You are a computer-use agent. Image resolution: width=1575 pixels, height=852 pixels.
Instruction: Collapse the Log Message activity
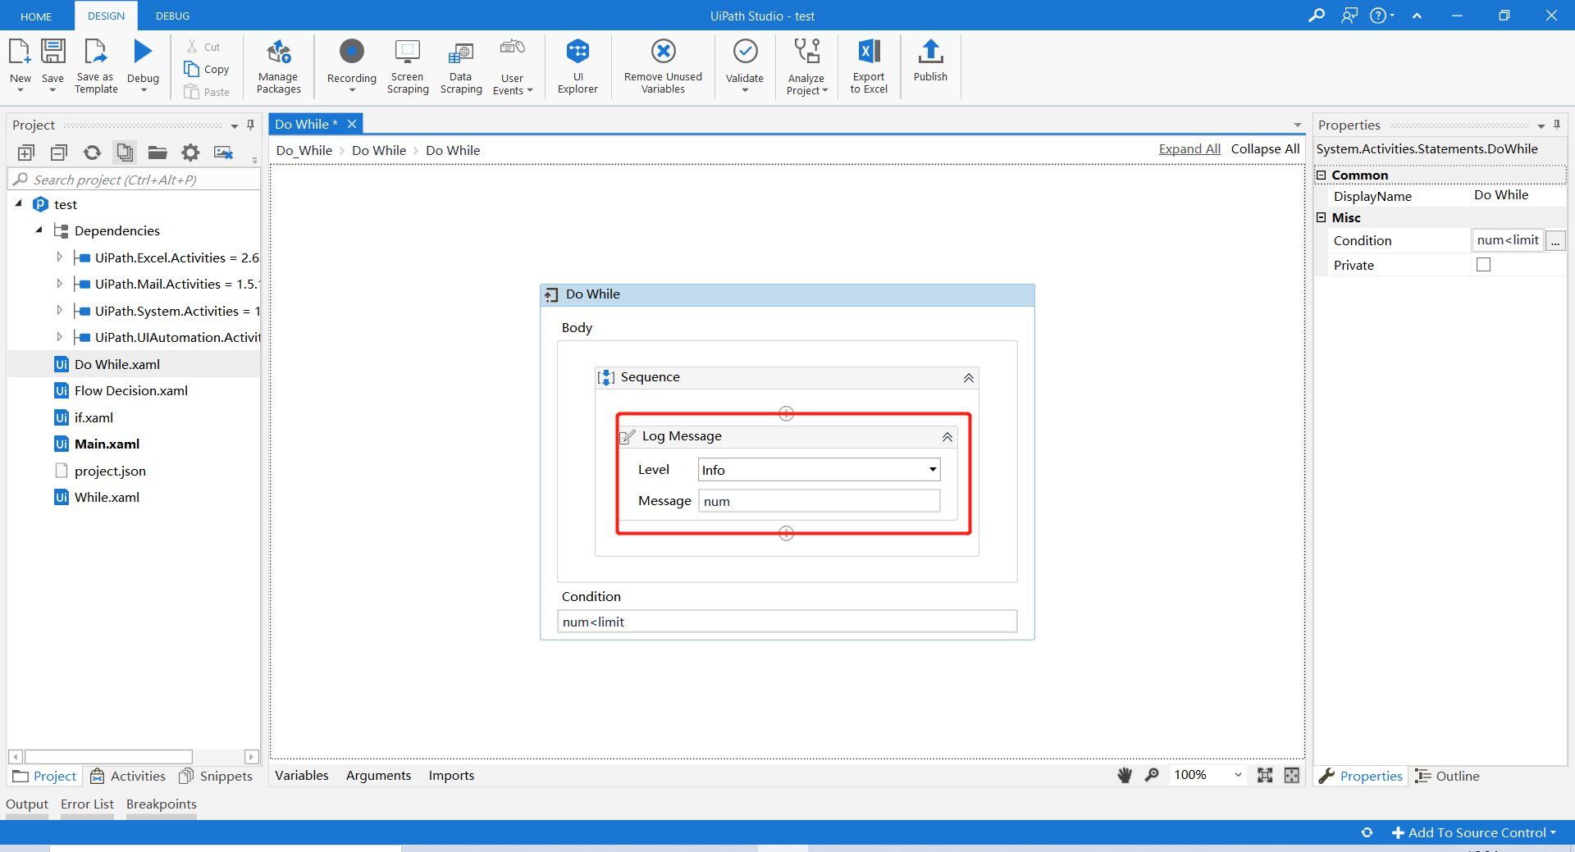click(x=947, y=436)
